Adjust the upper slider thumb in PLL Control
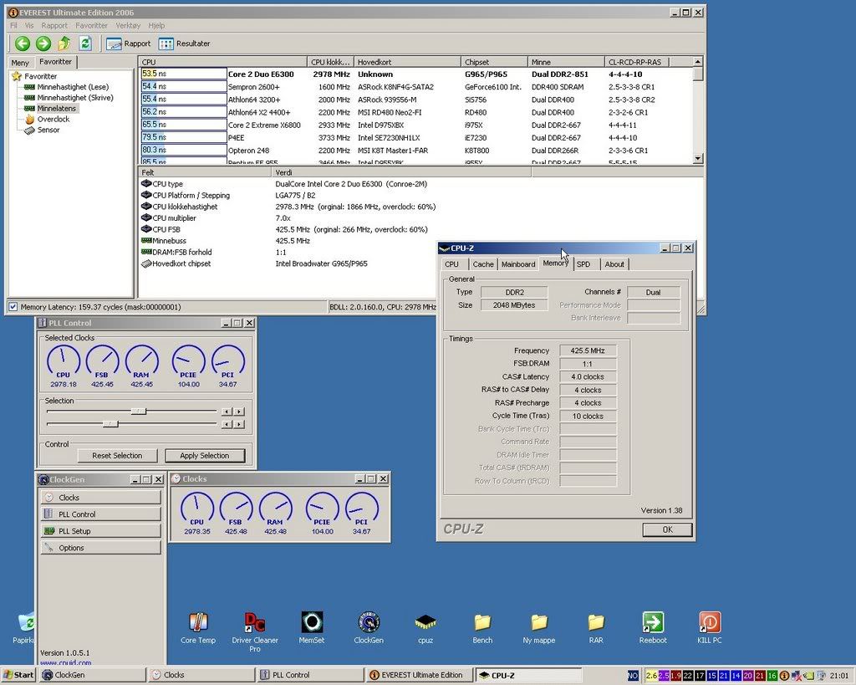Image resolution: width=856 pixels, height=685 pixels. pos(139,412)
